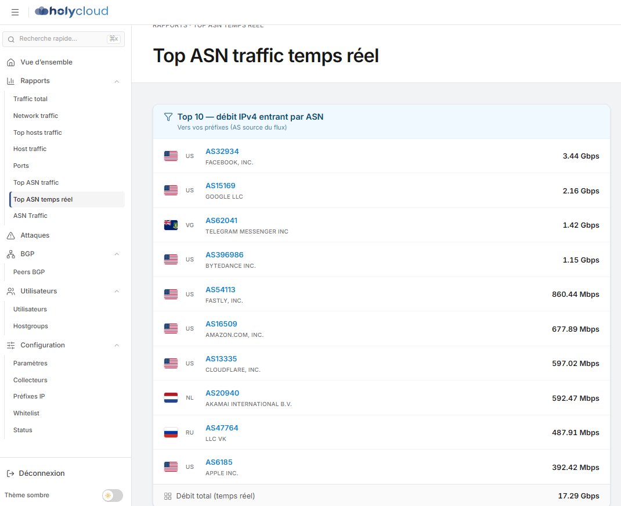Focus the Recherche rapide search field
Screen dimensions: 621x506
pyautogui.click(x=63, y=39)
